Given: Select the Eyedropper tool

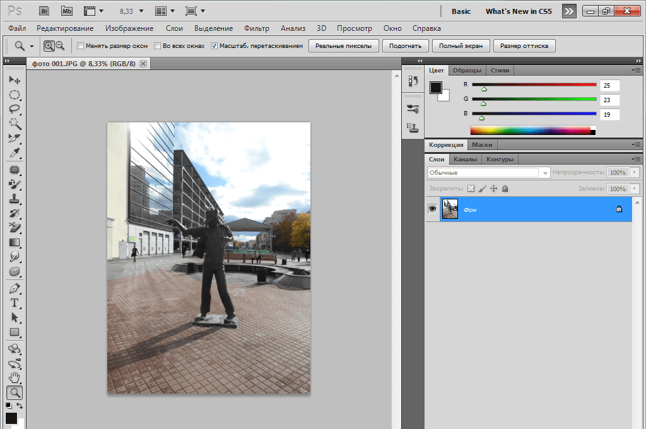Looking at the screenshot, I should 14,153.
